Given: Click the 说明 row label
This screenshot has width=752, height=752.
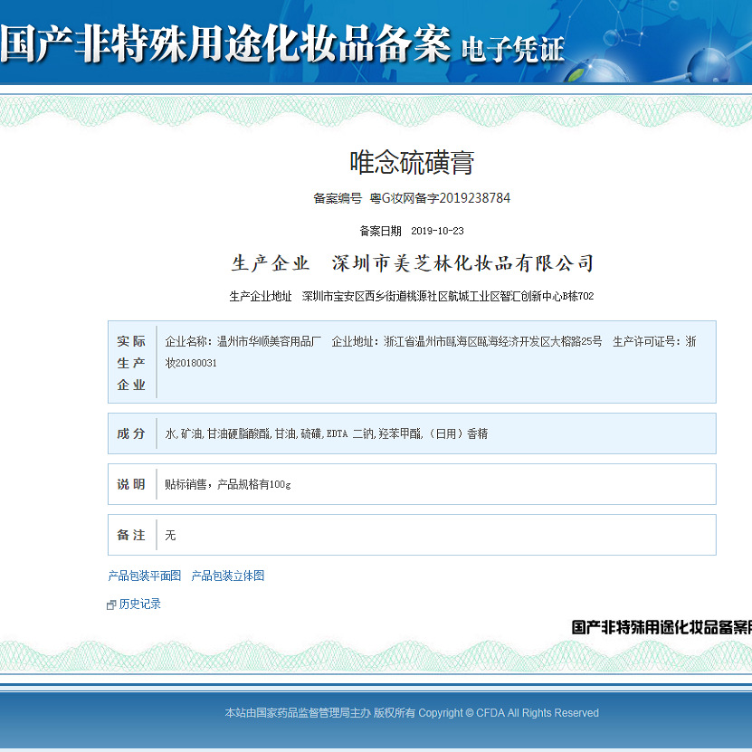Looking at the screenshot, I should [x=131, y=484].
